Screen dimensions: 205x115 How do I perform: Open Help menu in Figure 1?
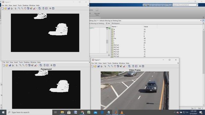tap(127, 63)
